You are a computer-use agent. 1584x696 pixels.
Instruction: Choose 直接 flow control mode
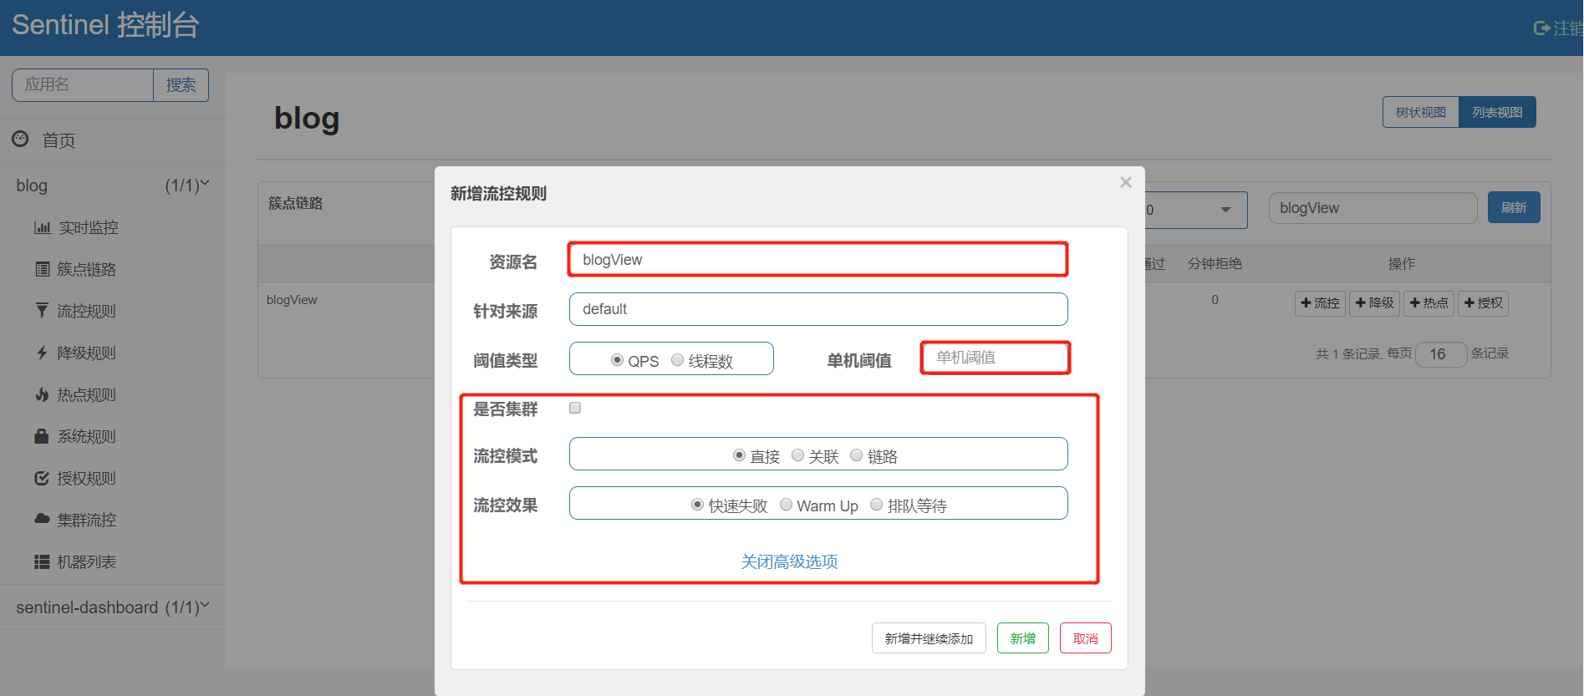tap(739, 455)
